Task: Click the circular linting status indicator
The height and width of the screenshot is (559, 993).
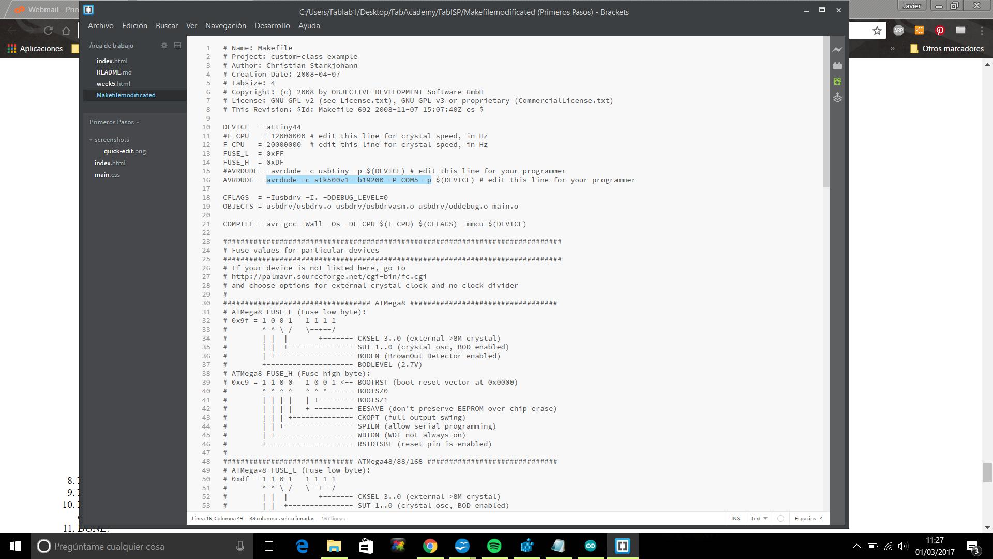Action: tap(780, 518)
